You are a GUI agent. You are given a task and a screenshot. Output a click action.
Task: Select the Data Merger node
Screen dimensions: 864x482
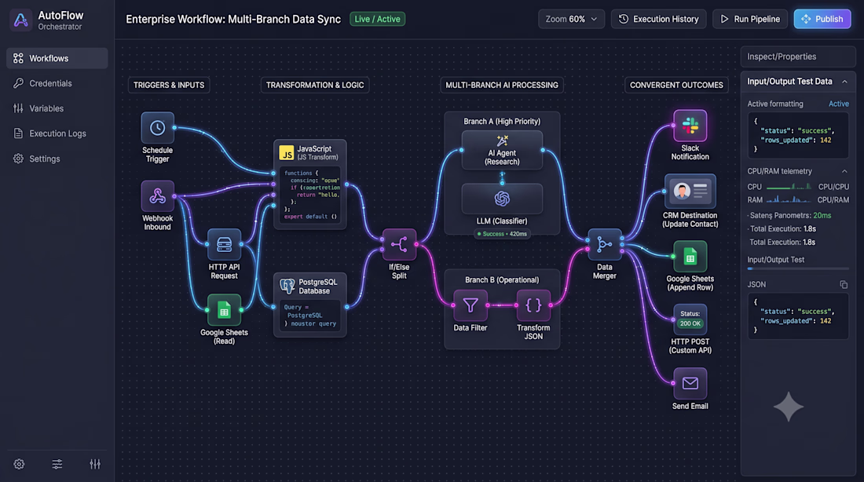point(605,245)
